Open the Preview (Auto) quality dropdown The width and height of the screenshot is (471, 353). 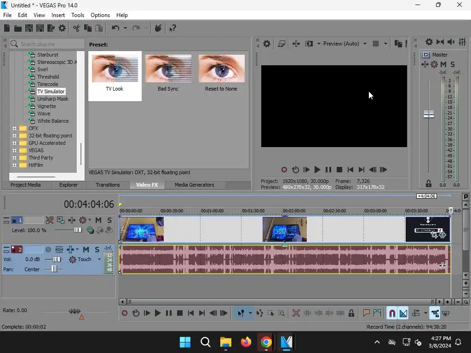[x=365, y=44]
